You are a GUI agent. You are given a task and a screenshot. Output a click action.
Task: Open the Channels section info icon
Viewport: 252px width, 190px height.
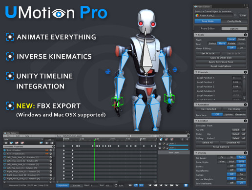click(245, 72)
